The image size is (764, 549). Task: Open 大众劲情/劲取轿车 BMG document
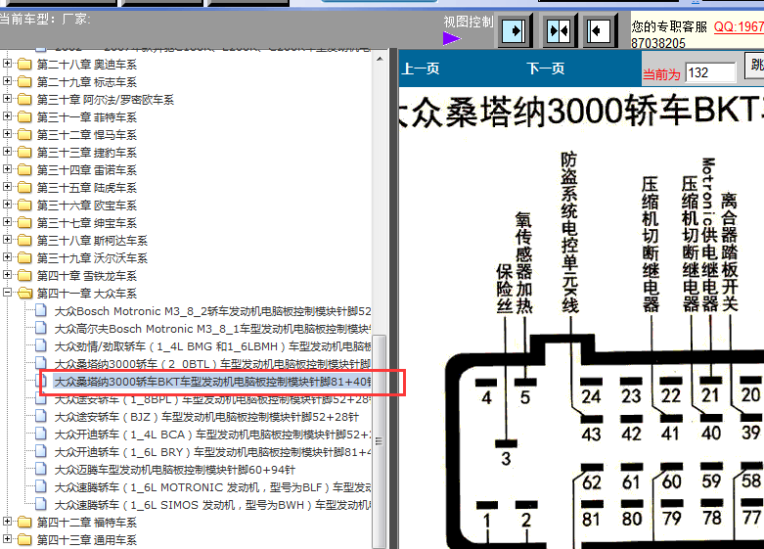[x=212, y=346]
